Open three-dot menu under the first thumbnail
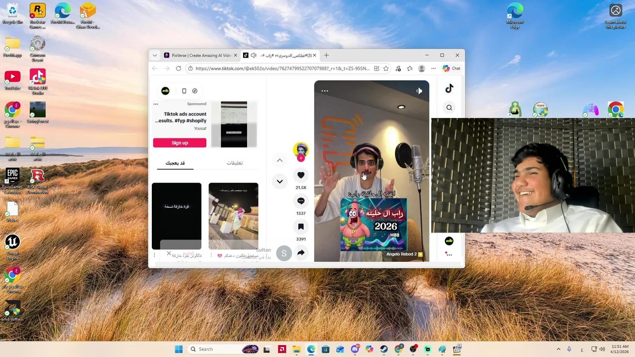This screenshot has height=357, width=635. click(155, 255)
